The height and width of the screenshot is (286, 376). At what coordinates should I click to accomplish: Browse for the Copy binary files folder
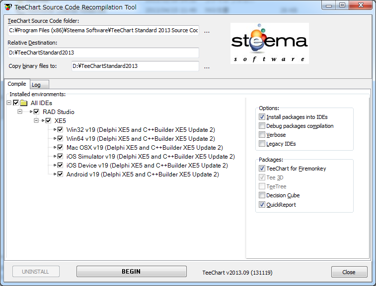pos(207,67)
